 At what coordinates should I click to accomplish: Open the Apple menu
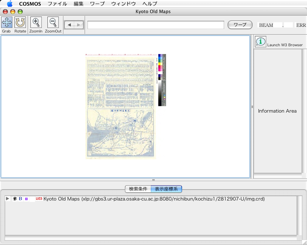coord(10,4)
